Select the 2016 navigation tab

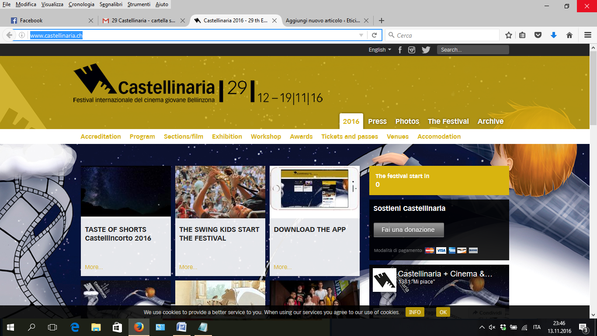pos(351,122)
